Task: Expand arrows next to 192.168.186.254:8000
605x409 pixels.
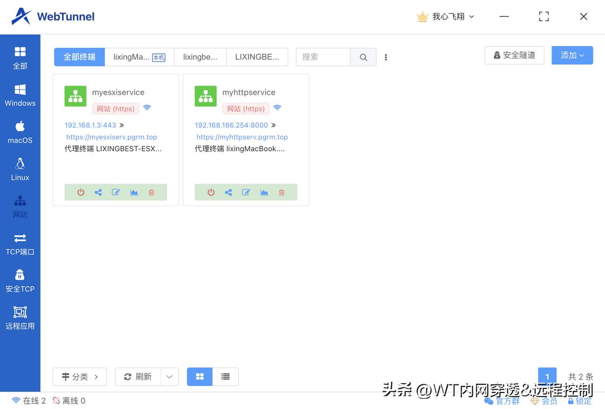Action: pyautogui.click(x=274, y=125)
